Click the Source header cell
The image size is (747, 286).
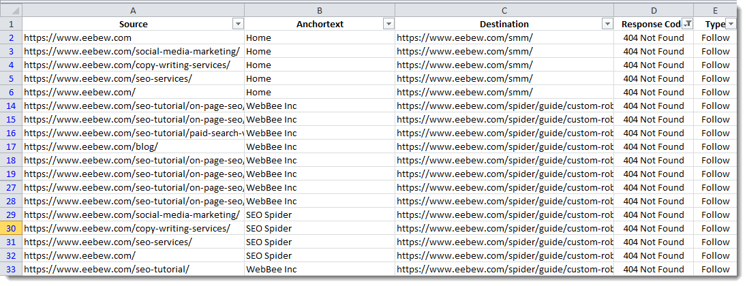click(134, 25)
